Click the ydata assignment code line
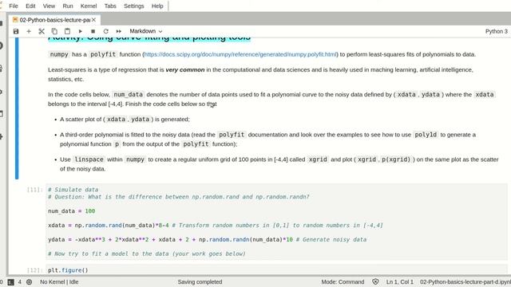This screenshot has width=511, height=287. [207, 239]
